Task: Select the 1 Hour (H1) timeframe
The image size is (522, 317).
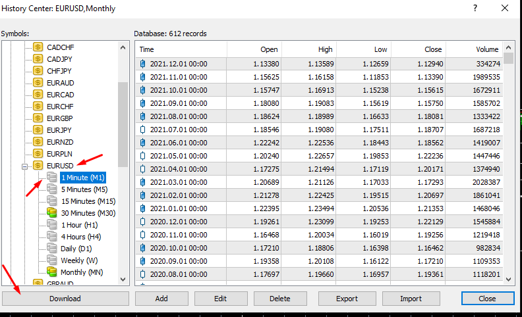Action: pyautogui.click(x=79, y=225)
